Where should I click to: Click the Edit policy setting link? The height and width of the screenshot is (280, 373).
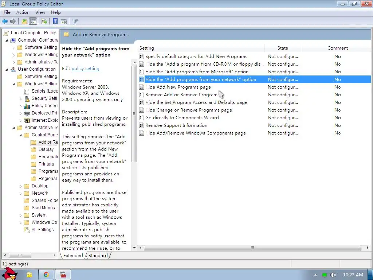86,69
